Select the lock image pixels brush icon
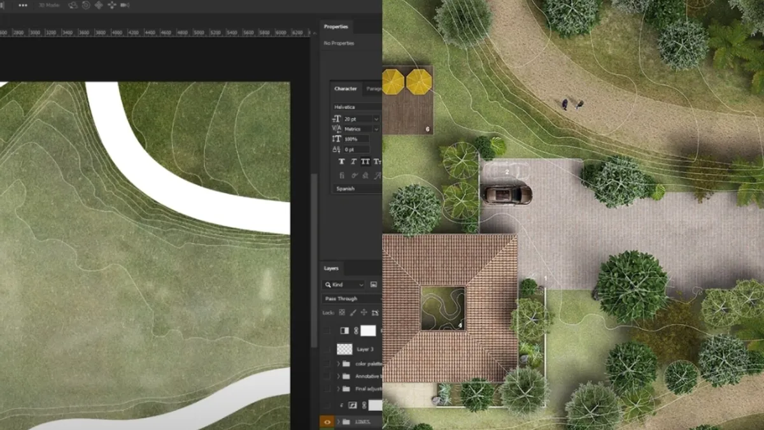This screenshot has height=430, width=764. point(353,313)
